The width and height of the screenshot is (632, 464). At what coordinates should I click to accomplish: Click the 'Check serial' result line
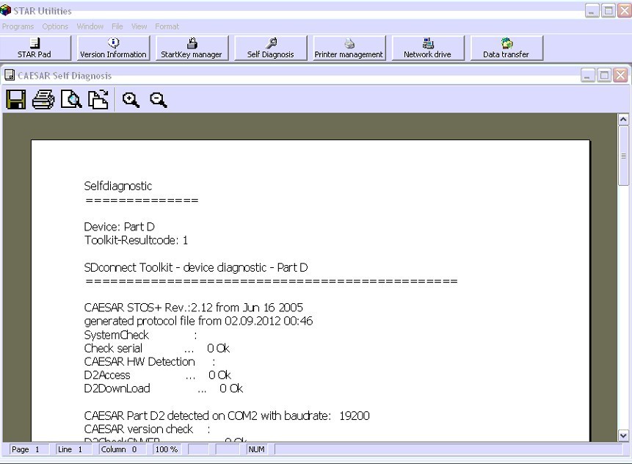pyautogui.click(x=157, y=348)
